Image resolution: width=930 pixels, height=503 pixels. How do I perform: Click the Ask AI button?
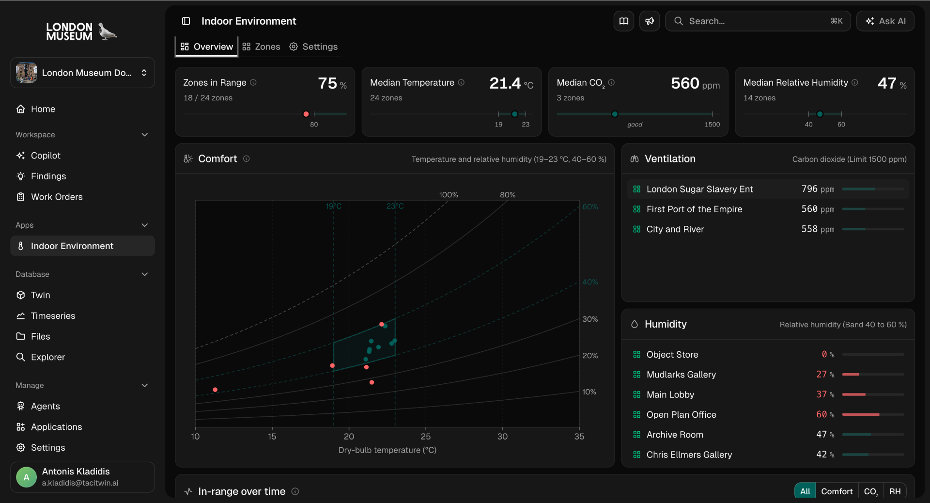885,21
